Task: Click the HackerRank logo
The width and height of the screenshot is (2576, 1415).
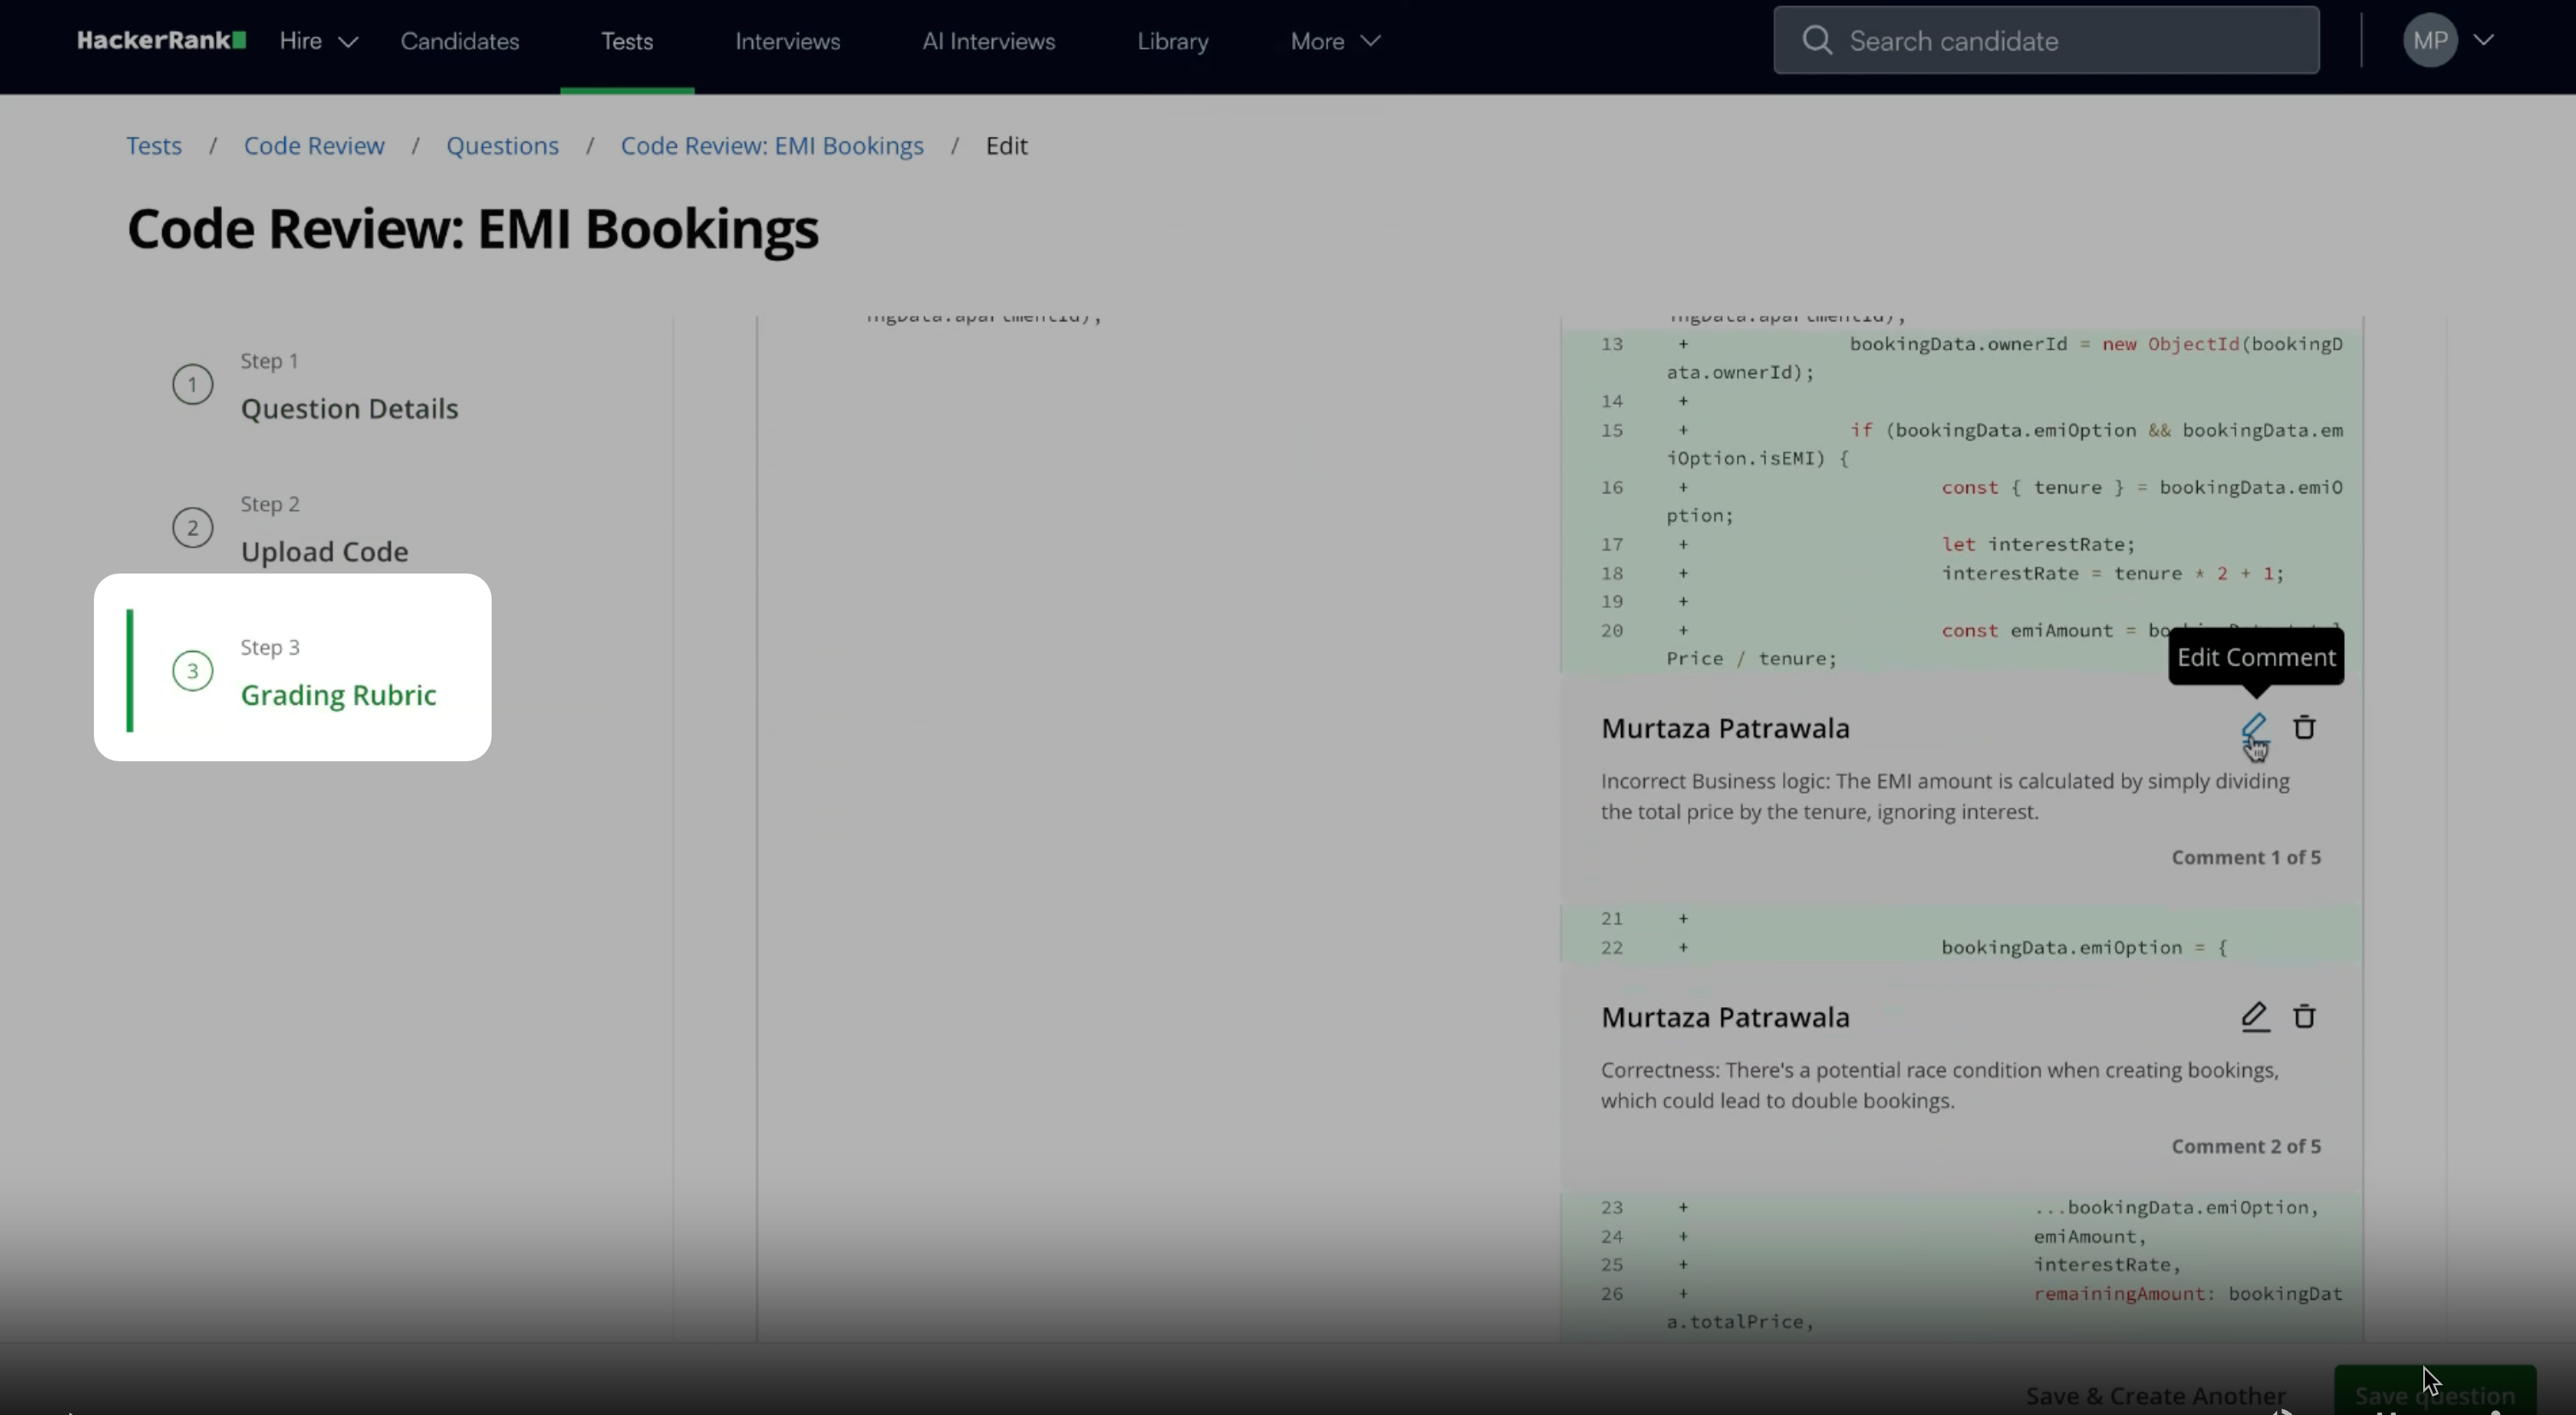Action: 161,41
